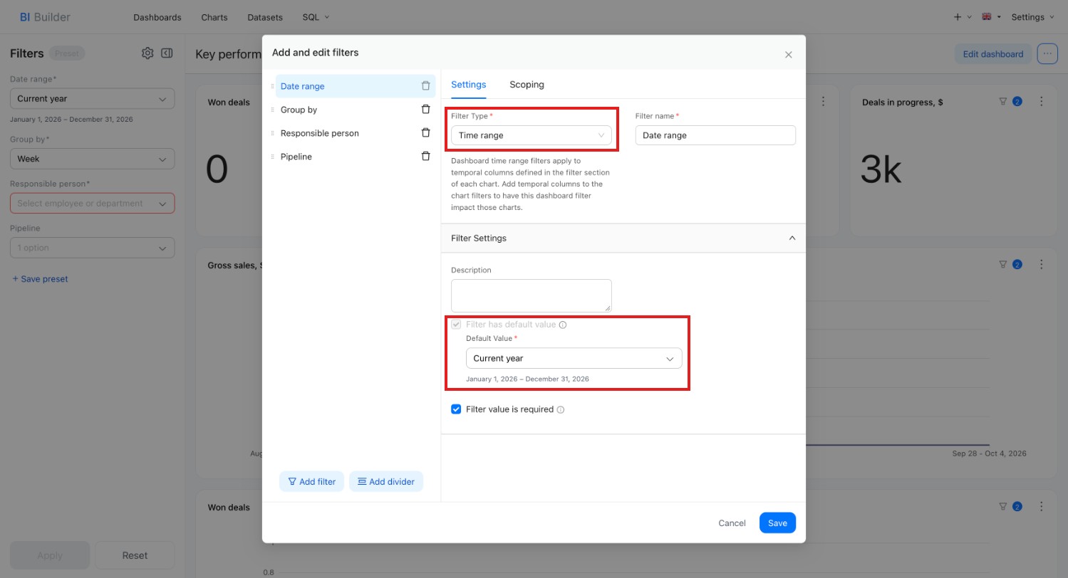Open the SQL dropdown menu
Viewport: 1068px width, 578px height.
(316, 17)
